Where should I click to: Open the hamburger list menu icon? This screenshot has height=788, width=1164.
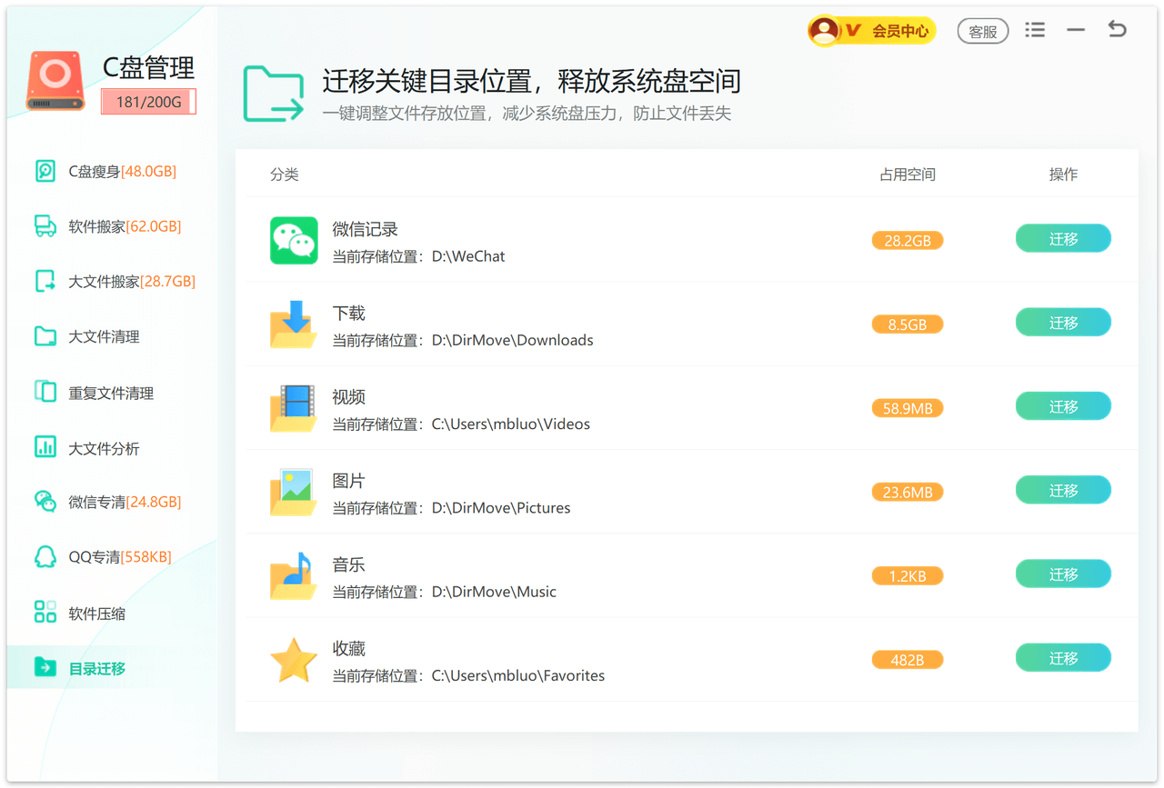[1034, 30]
